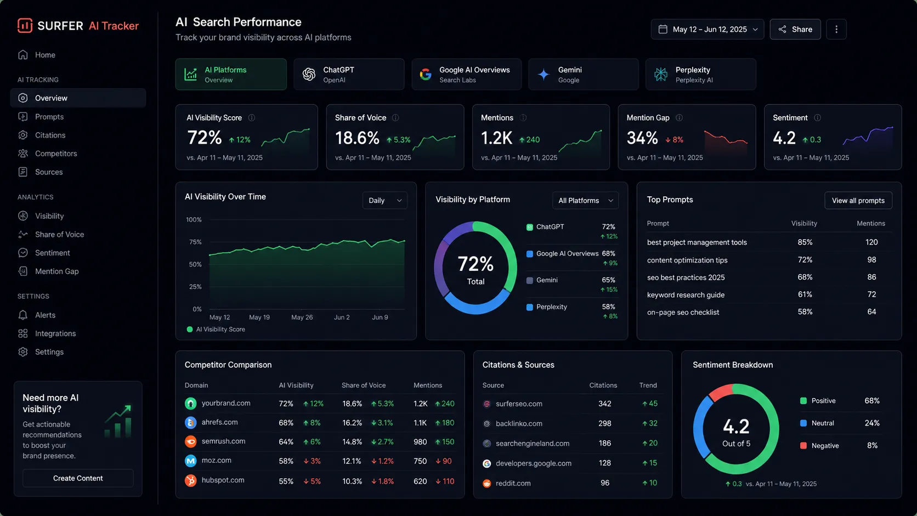Click the Share button
This screenshot has width=917, height=516.
(x=795, y=29)
